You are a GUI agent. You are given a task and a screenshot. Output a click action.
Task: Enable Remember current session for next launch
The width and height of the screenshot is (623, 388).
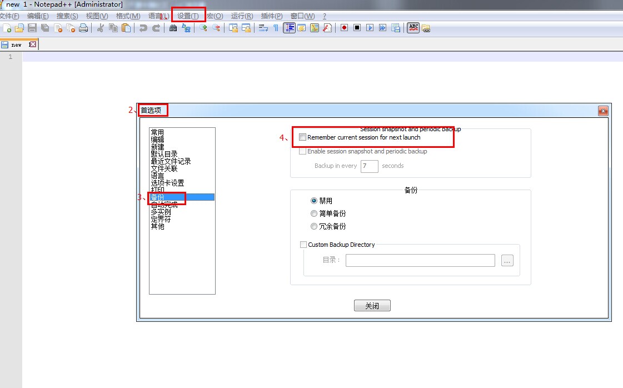(x=302, y=137)
